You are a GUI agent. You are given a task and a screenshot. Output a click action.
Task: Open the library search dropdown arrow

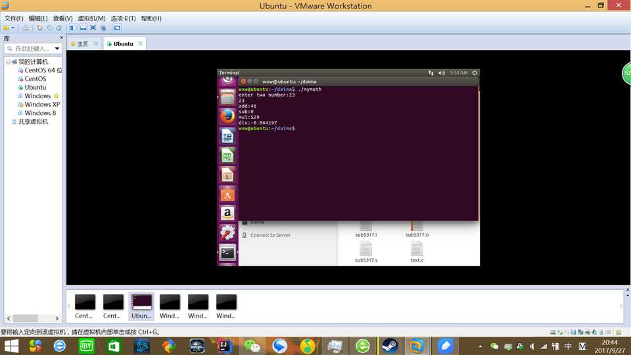coord(57,49)
